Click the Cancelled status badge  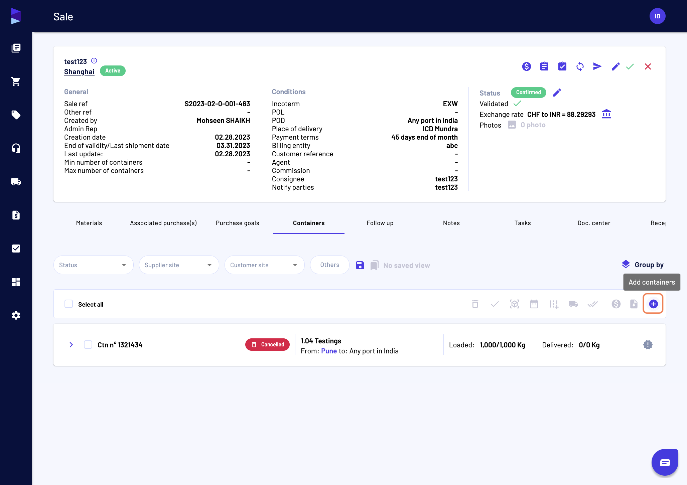[x=267, y=344]
